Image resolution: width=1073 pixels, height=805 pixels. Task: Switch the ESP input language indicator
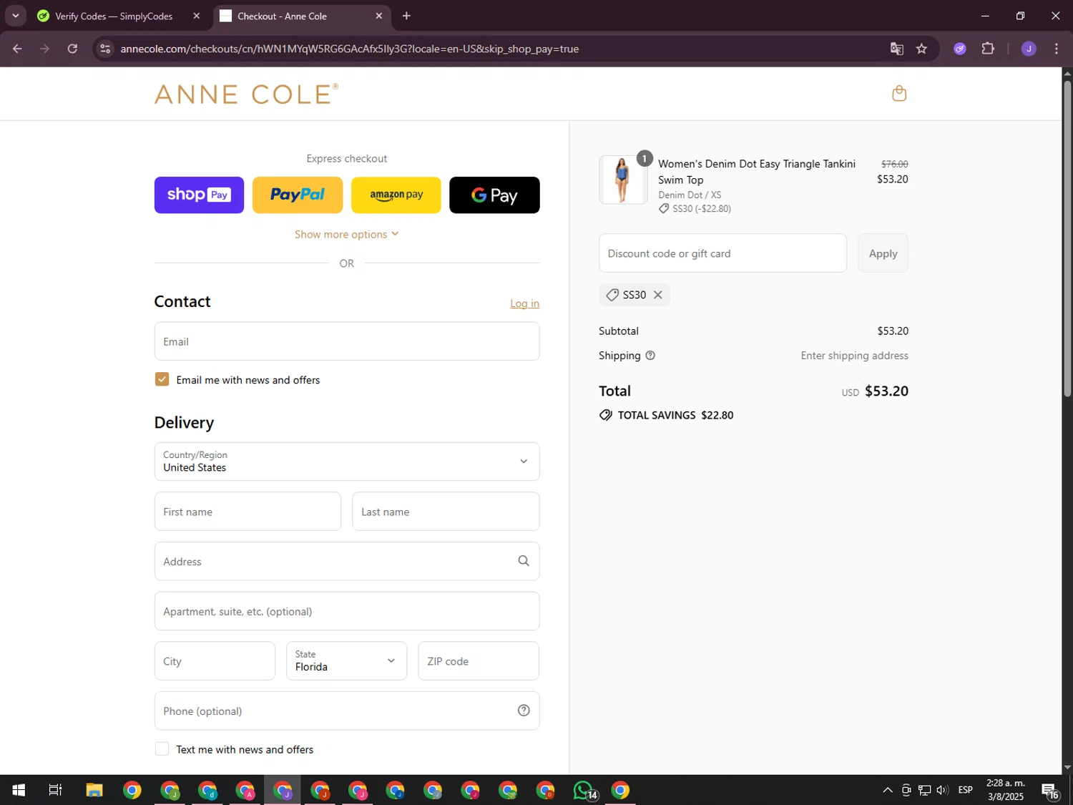coord(966,790)
